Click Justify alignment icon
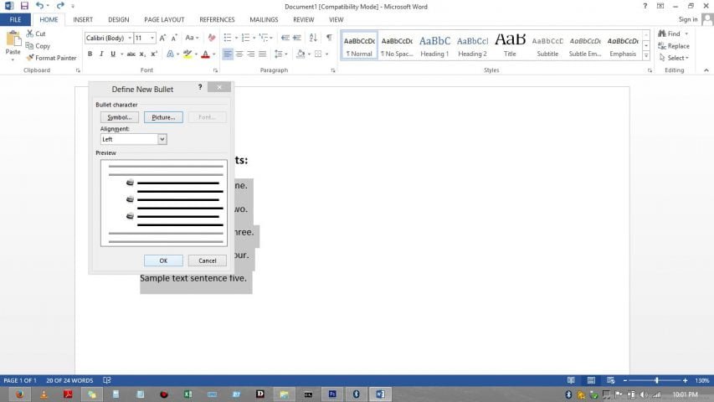The height and width of the screenshot is (402, 714). (262, 54)
